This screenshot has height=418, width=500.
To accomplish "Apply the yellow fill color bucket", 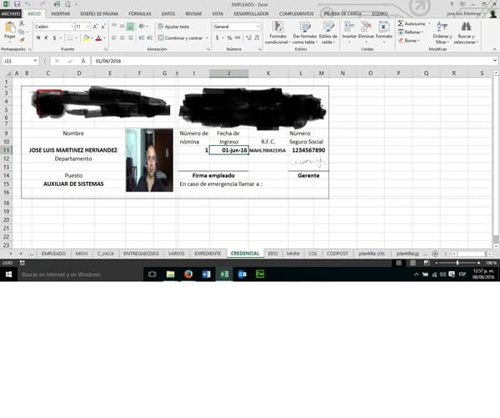I will click(86, 38).
